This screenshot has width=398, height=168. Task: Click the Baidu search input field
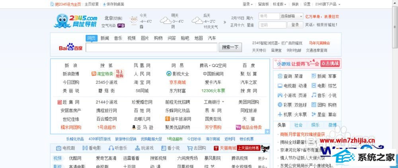coord(151,47)
